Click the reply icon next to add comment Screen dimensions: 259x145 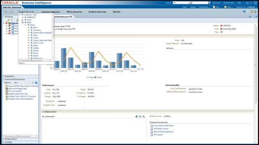coord(140,116)
